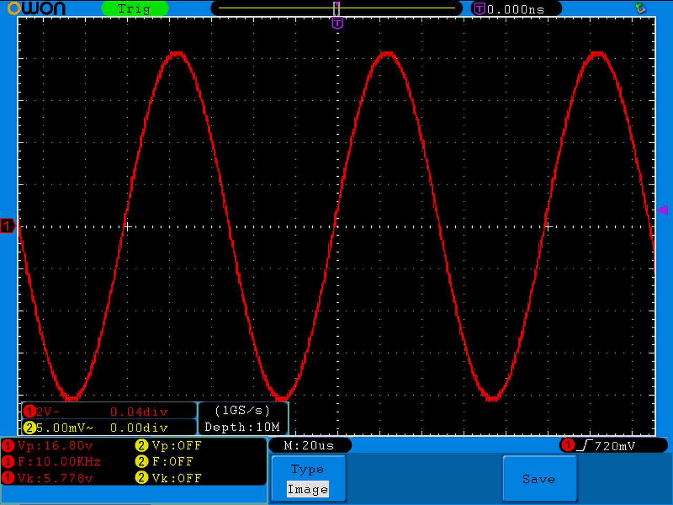The width and height of the screenshot is (673, 505).
Task: Click the M:20us timebase readout
Action: [x=309, y=446]
